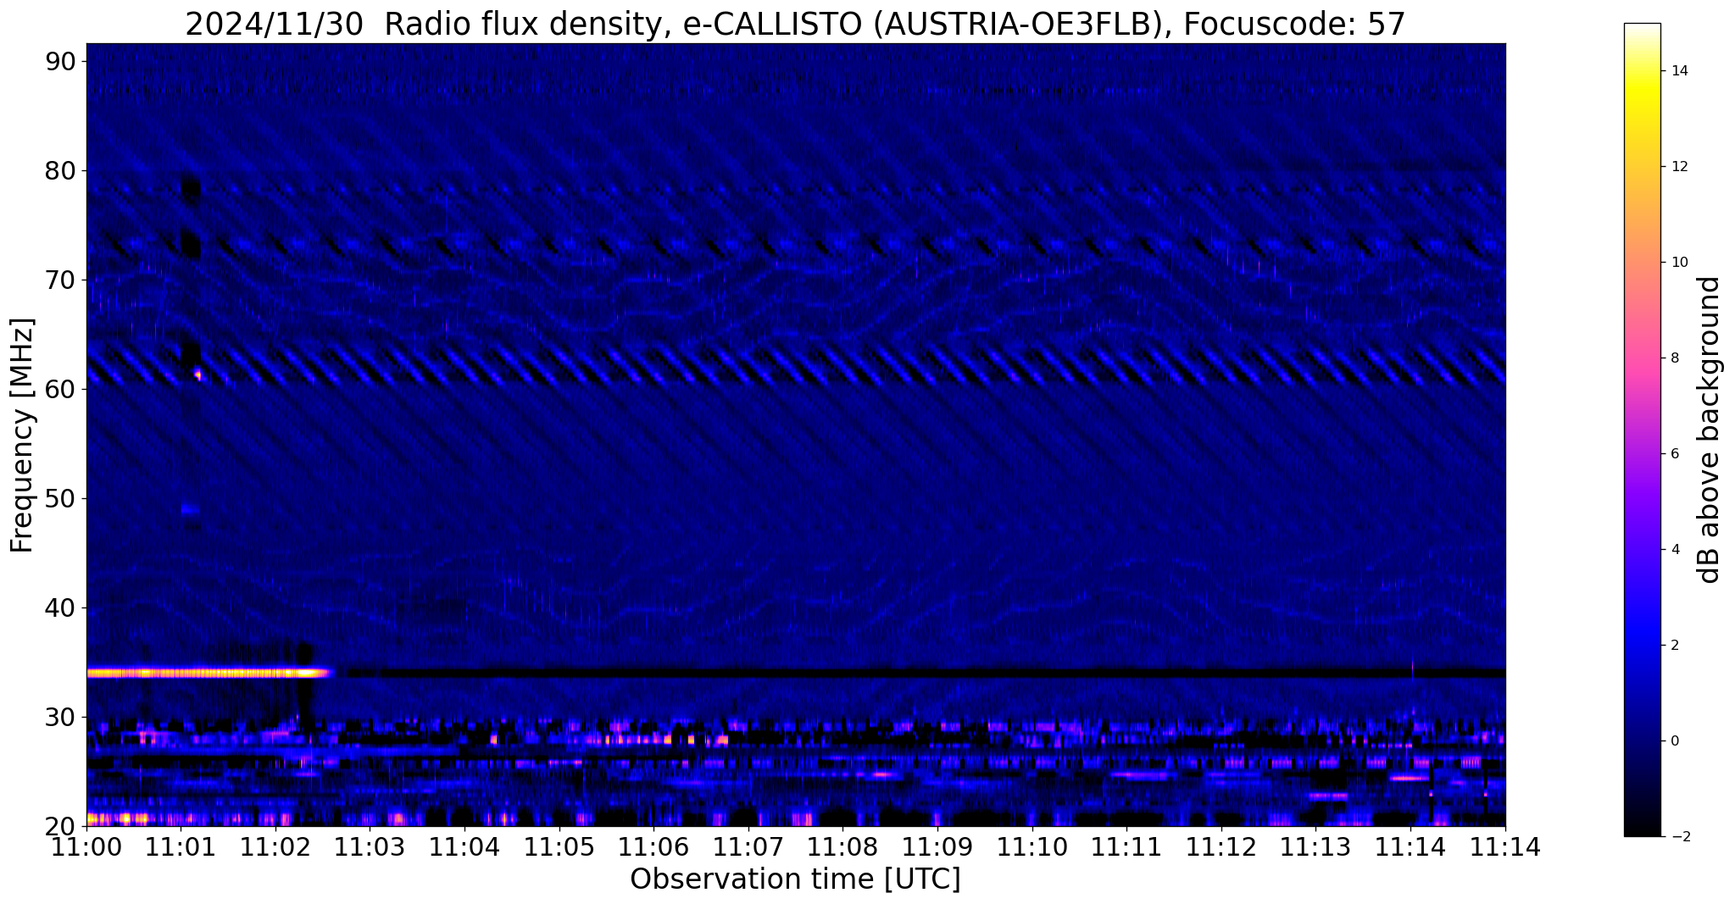The width and height of the screenshot is (1735, 904).
Task: Click the 70 MHz frequency tick label
Action: [x=60, y=280]
